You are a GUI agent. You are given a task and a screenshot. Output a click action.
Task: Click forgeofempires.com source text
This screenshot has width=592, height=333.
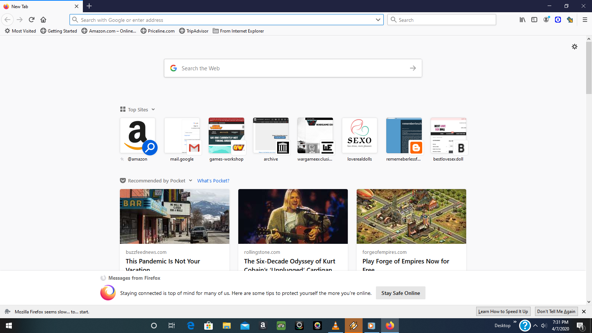pyautogui.click(x=384, y=252)
